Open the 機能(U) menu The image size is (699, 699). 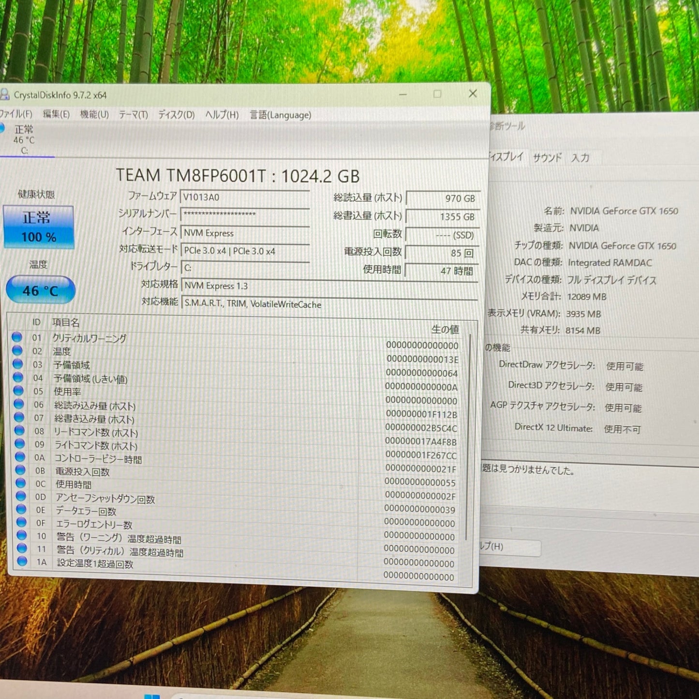[x=94, y=115]
